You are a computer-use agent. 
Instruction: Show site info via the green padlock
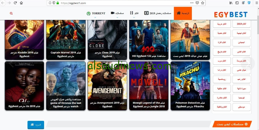point(58,3)
